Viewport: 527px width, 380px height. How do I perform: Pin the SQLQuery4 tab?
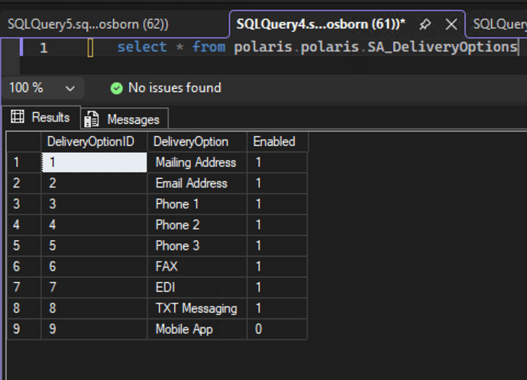pyautogui.click(x=425, y=24)
